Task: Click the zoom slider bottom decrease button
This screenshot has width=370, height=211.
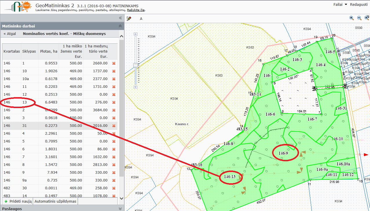Action: coord(135,87)
